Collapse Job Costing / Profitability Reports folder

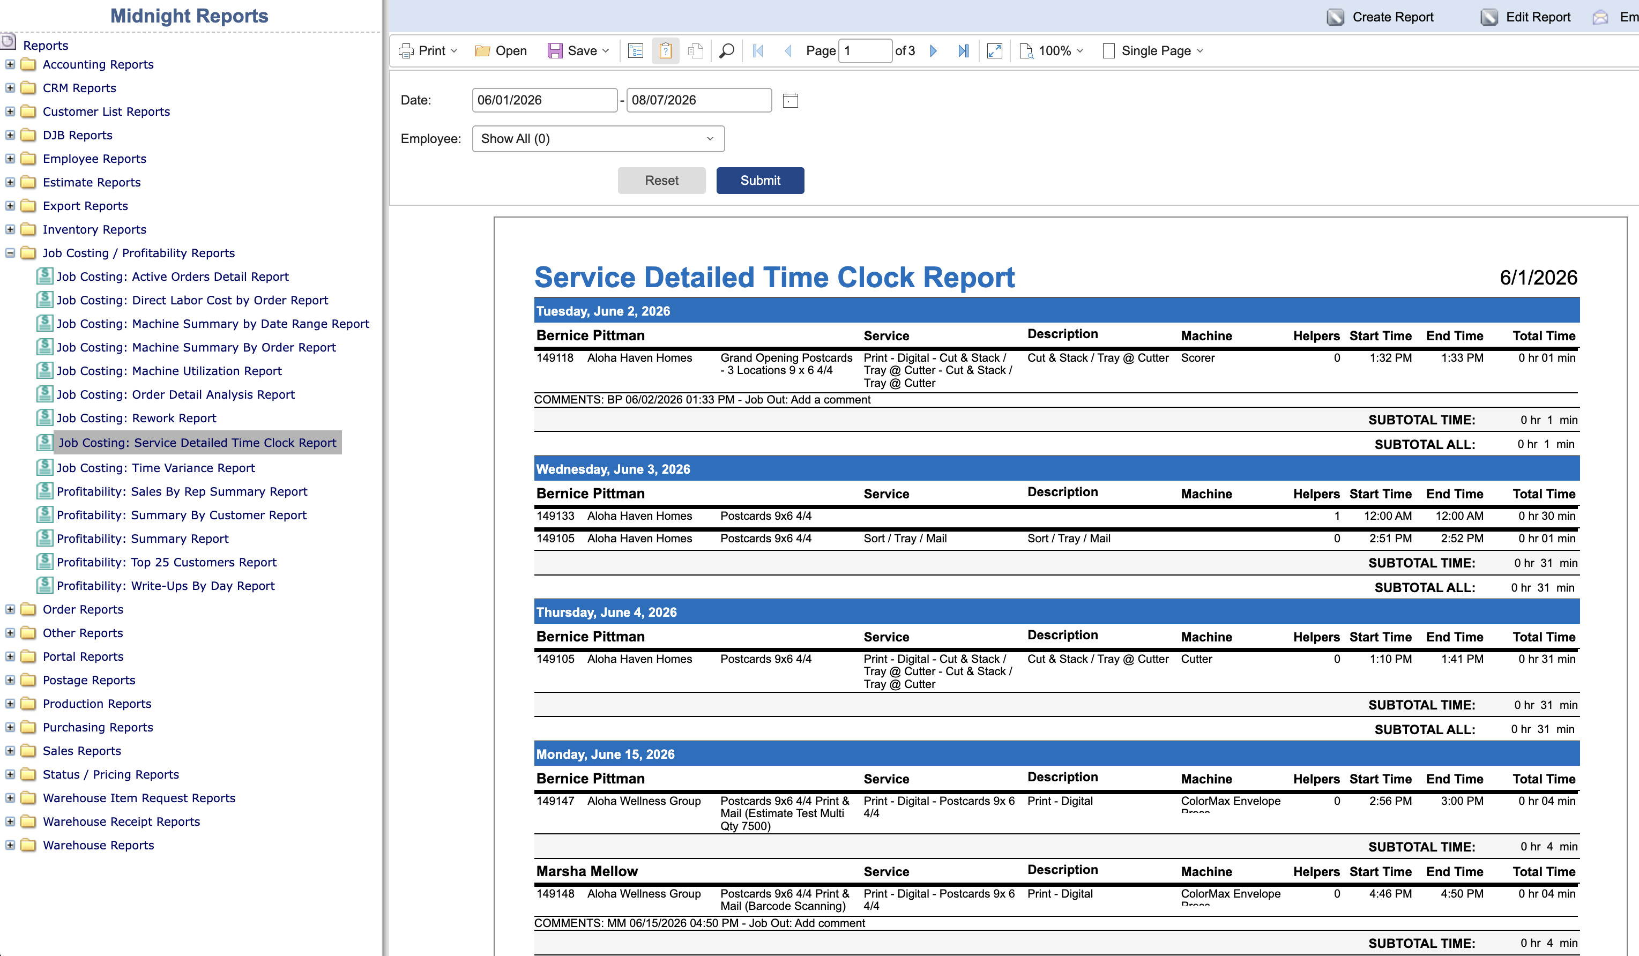pyautogui.click(x=10, y=253)
